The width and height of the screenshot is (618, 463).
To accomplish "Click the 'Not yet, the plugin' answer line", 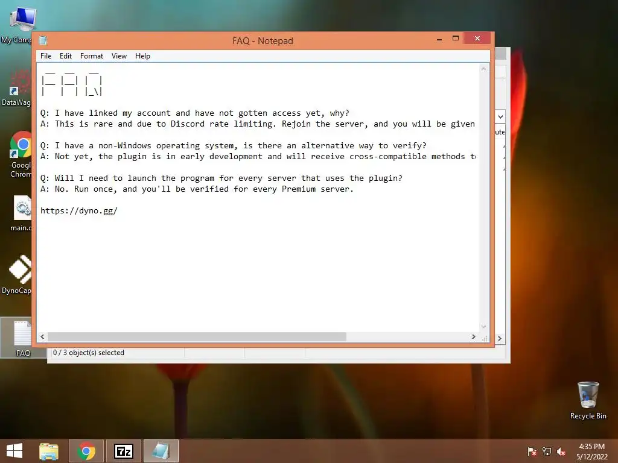I will (x=258, y=156).
